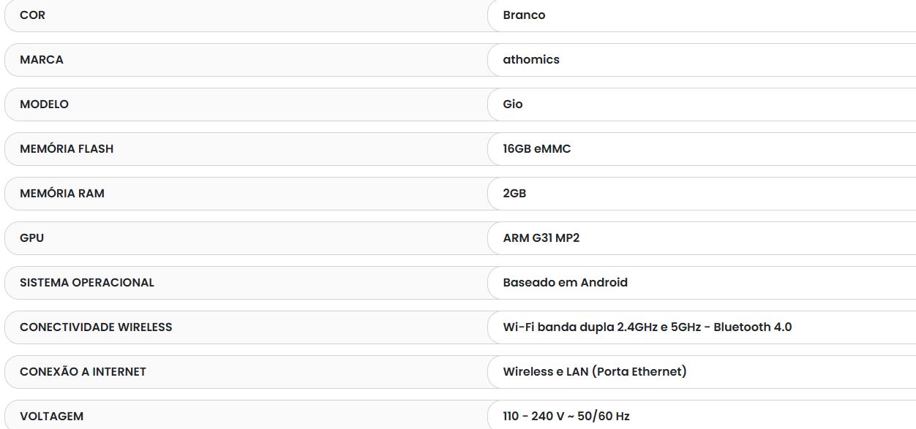Select the 110 - 240 V value

coord(566,417)
